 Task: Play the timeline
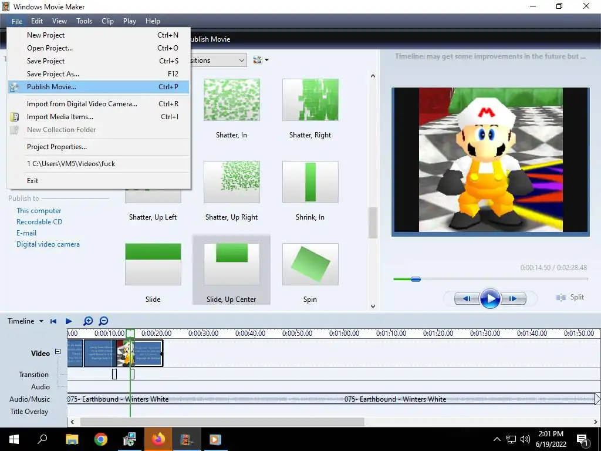pos(69,321)
